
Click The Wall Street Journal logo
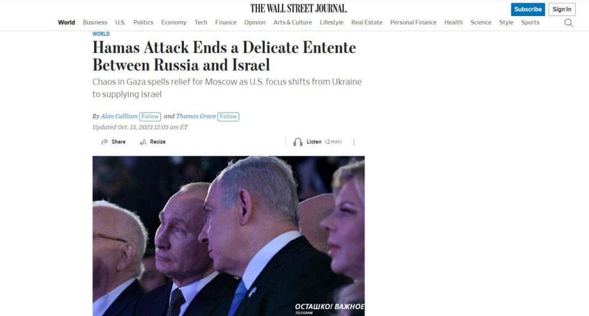click(299, 8)
